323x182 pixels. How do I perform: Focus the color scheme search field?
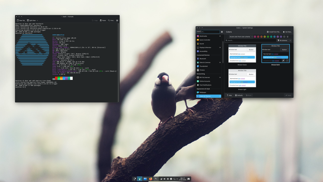point(251,40)
